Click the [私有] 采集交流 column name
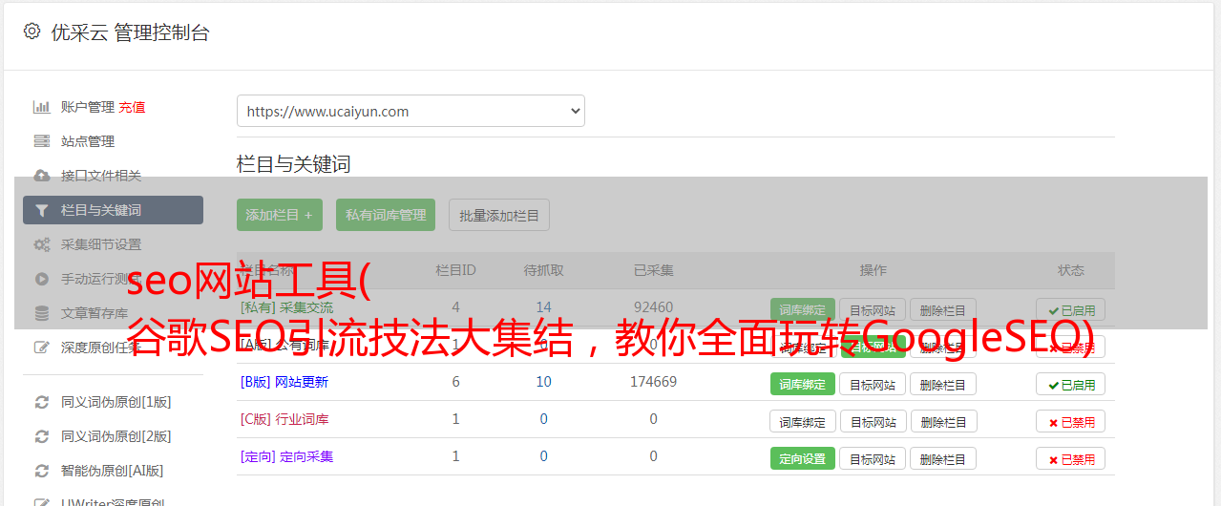The image size is (1221, 506). click(x=286, y=307)
